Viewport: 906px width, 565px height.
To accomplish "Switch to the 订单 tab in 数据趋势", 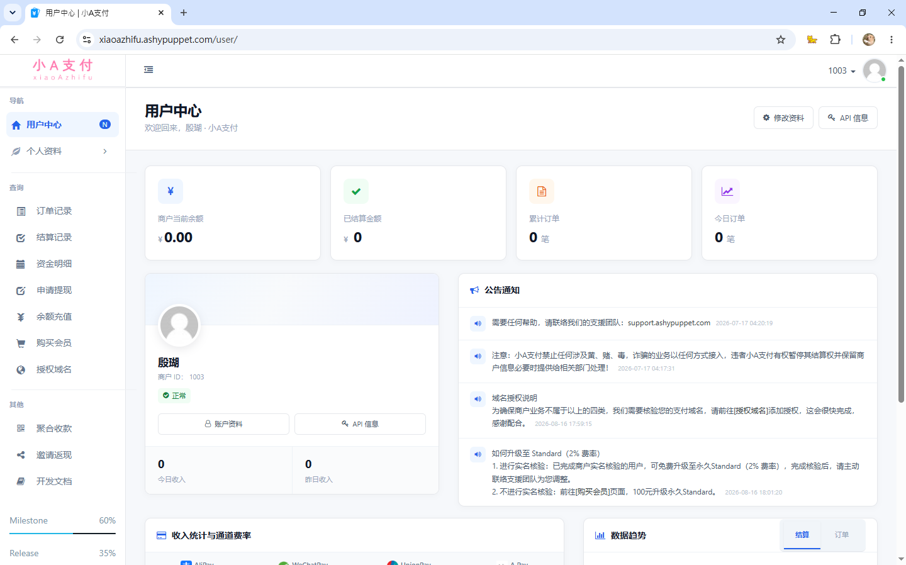I will (842, 535).
